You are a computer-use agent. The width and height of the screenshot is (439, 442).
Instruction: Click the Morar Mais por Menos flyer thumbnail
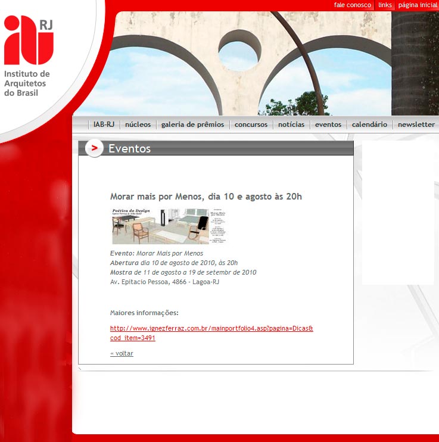169,226
